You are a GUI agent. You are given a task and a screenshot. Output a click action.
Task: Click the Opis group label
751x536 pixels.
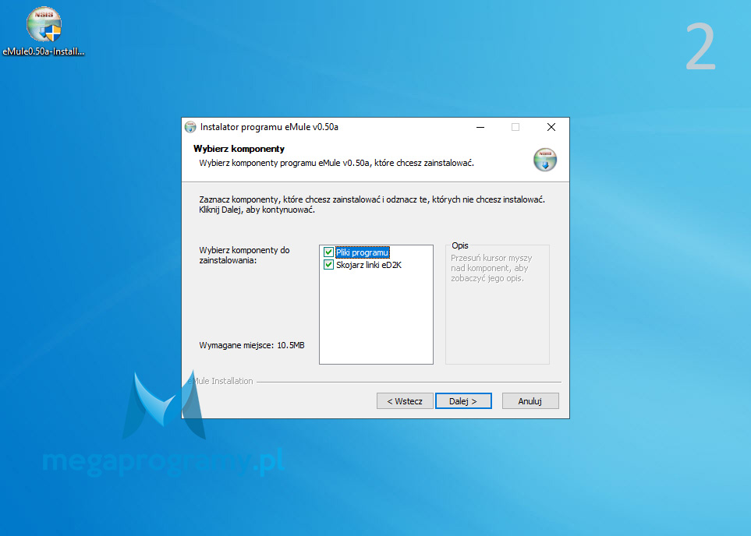pos(460,245)
